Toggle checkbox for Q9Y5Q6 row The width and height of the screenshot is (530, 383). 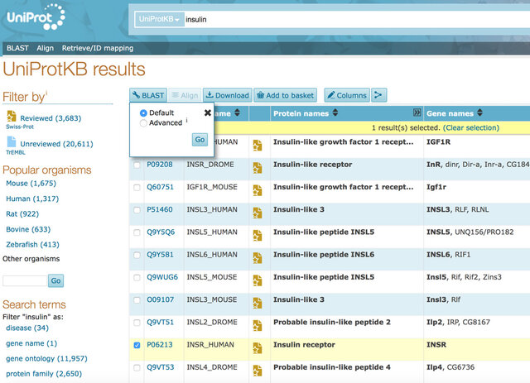[137, 232]
